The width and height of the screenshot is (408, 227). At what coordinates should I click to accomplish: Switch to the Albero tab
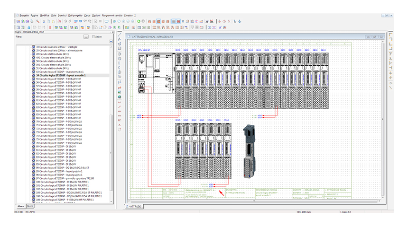click(21, 206)
